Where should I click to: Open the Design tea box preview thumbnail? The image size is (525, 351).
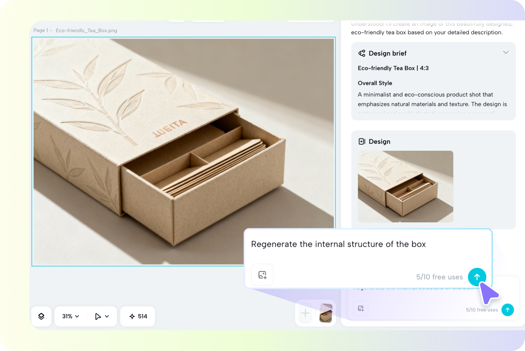coord(405,186)
